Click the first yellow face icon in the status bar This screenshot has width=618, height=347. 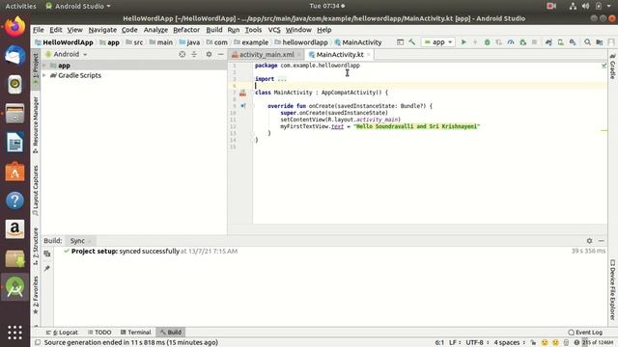coord(545,342)
